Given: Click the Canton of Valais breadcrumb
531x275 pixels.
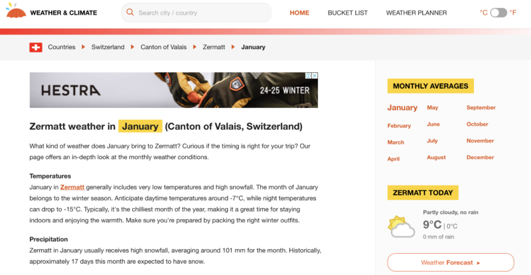Looking at the screenshot, I should 163,47.
